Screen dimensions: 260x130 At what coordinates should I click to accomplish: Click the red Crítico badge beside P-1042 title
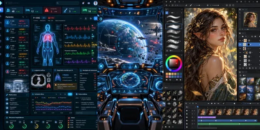click(51, 18)
